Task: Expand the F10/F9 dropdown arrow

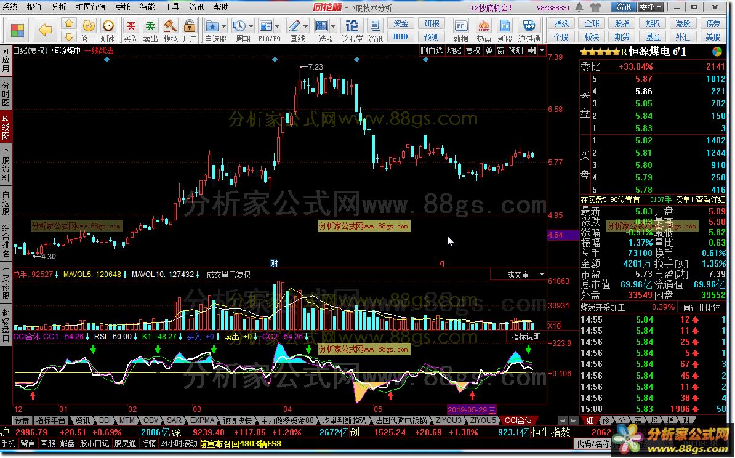Action: click(278, 26)
